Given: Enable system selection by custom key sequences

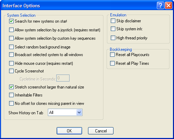Looking at the screenshot, I should (x=11, y=38).
